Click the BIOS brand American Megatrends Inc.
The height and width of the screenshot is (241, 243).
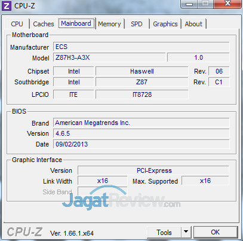141,123
